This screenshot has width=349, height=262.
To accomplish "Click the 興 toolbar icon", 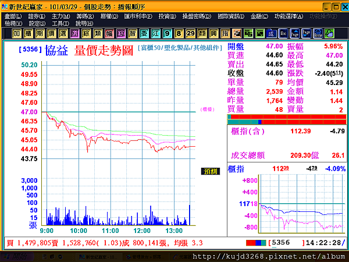I will click(213, 34).
